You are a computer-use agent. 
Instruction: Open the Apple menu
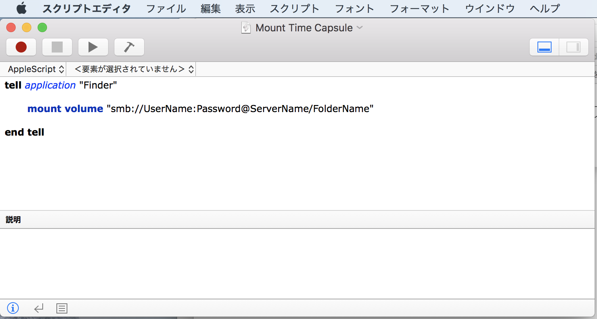point(22,8)
